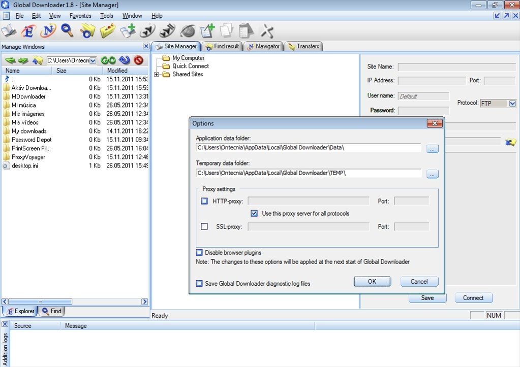Click the green GO icon

pos(108,60)
